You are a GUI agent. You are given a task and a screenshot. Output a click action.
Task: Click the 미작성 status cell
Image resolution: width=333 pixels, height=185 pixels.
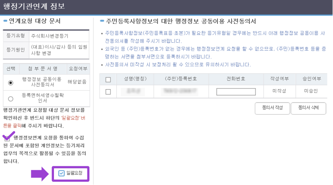[279, 92]
